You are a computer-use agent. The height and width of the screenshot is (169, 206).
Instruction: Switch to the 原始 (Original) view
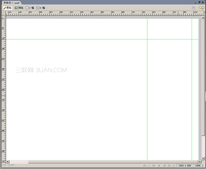(7, 8)
